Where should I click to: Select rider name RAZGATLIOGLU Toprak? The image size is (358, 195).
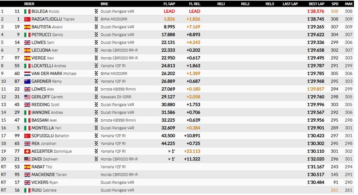pos(53,19)
